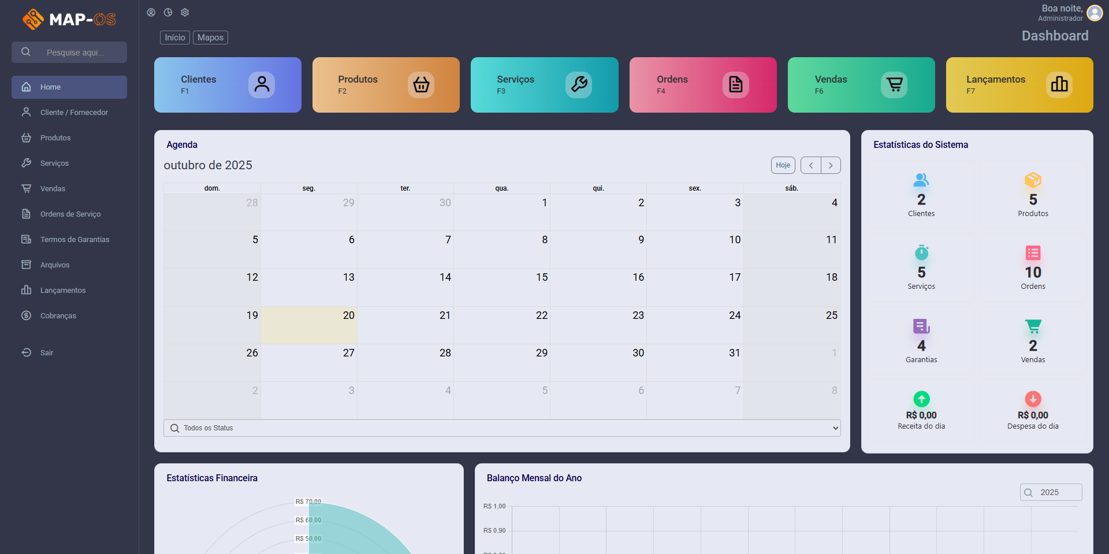Click the user profile icon in top toolbar

click(151, 12)
